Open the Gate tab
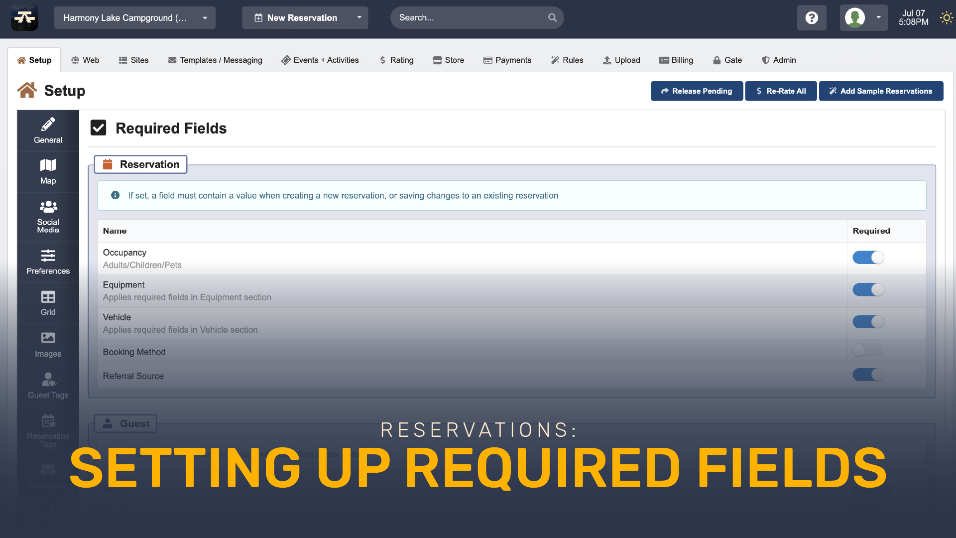Image resolution: width=956 pixels, height=538 pixels. click(727, 60)
